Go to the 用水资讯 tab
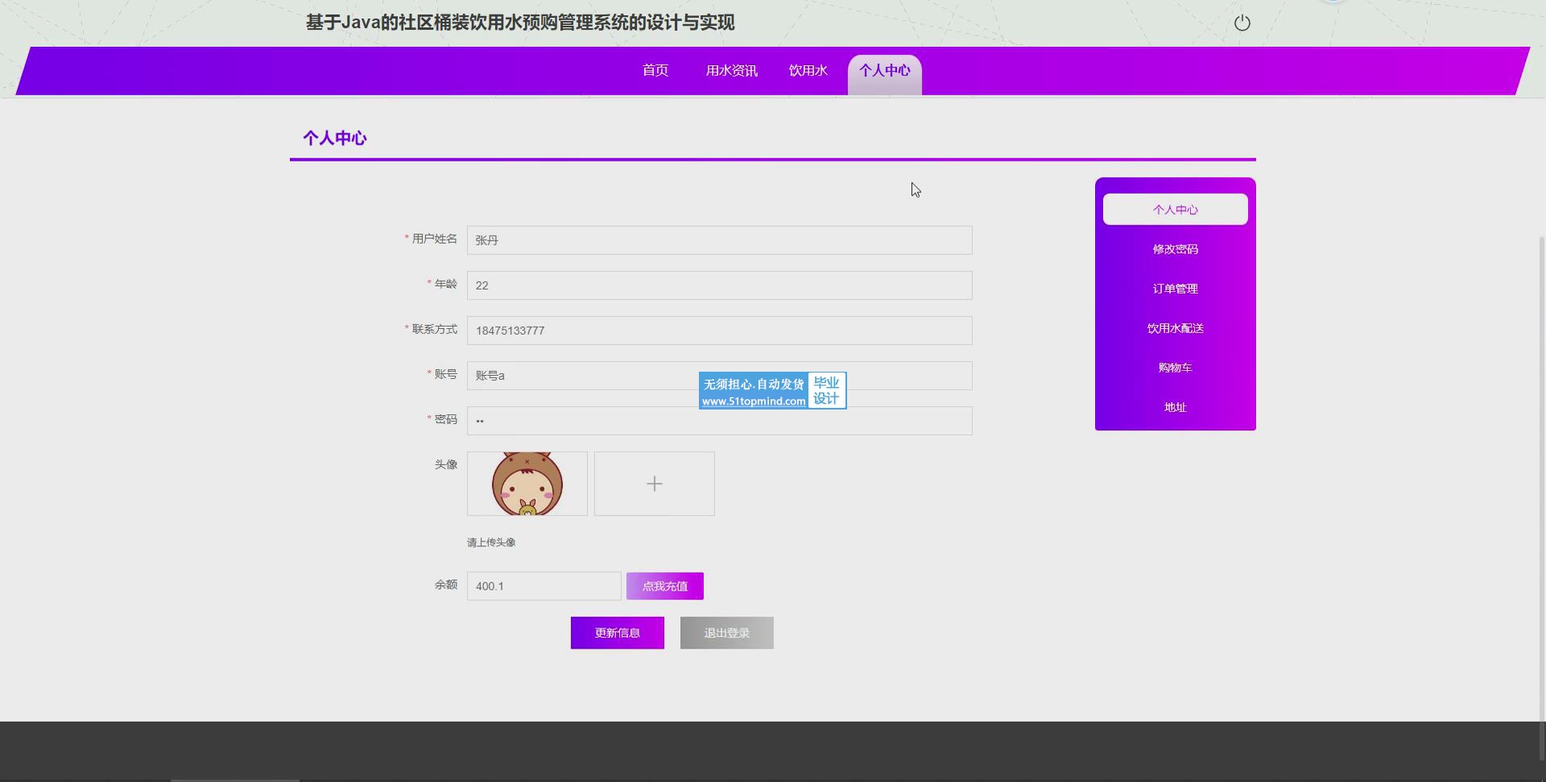 731,71
